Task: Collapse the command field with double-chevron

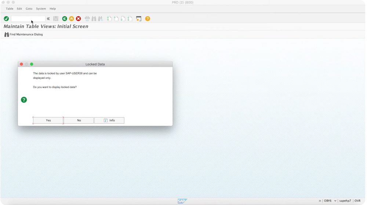Action: 48,19
